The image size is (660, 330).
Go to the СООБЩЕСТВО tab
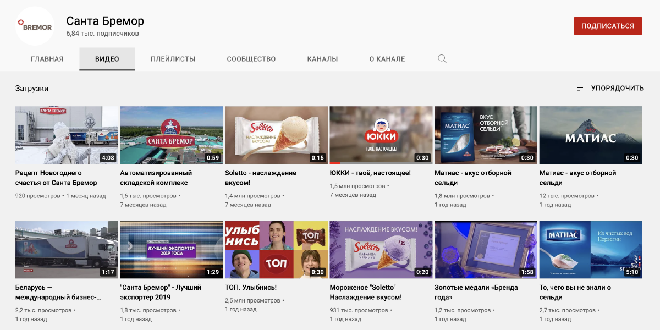click(251, 59)
